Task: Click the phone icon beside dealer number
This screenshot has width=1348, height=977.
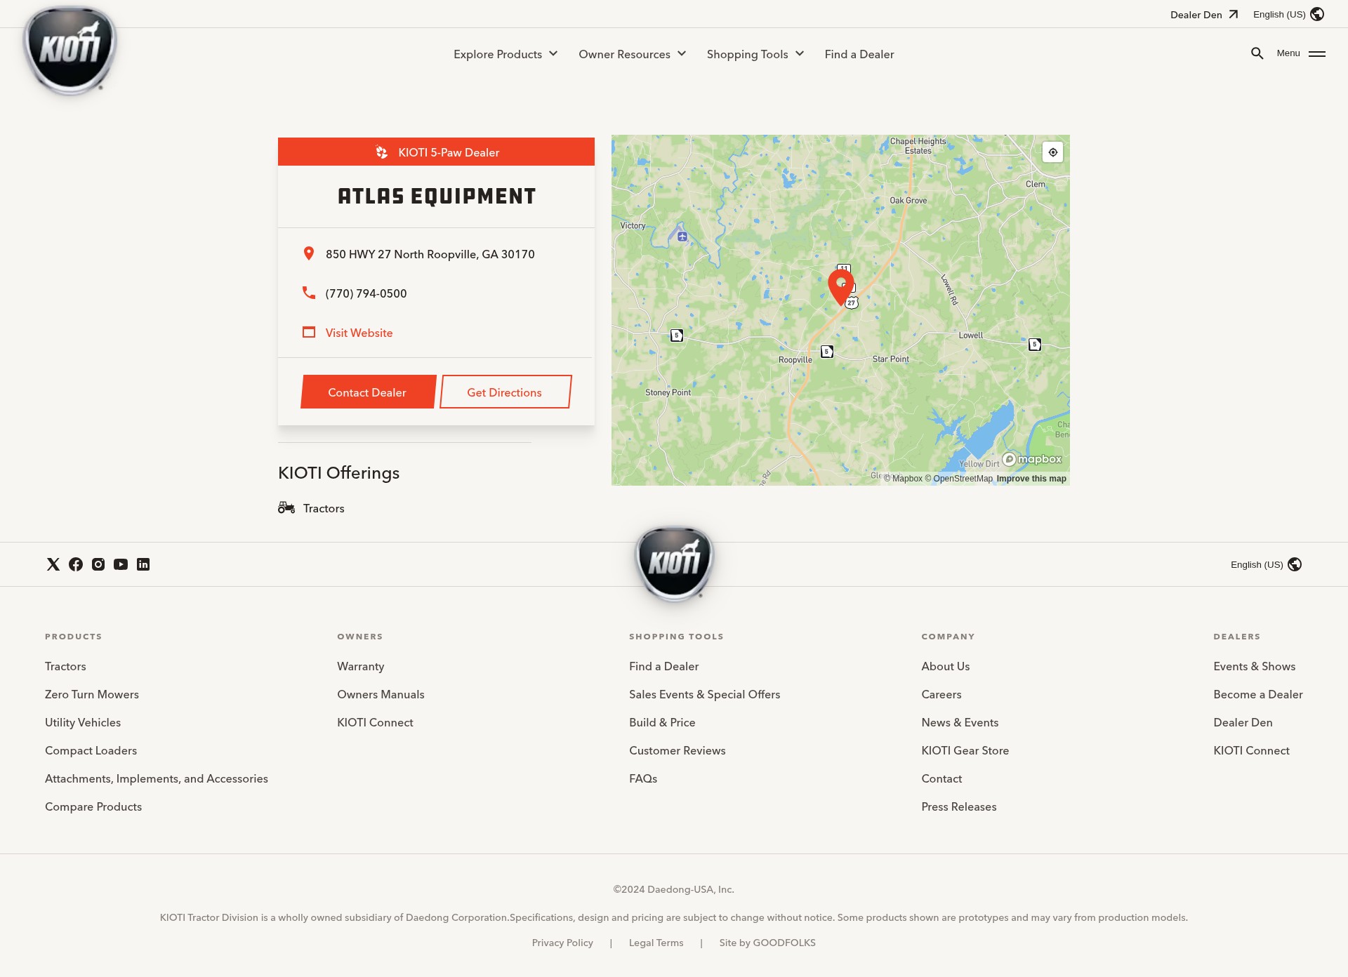Action: pos(308,293)
